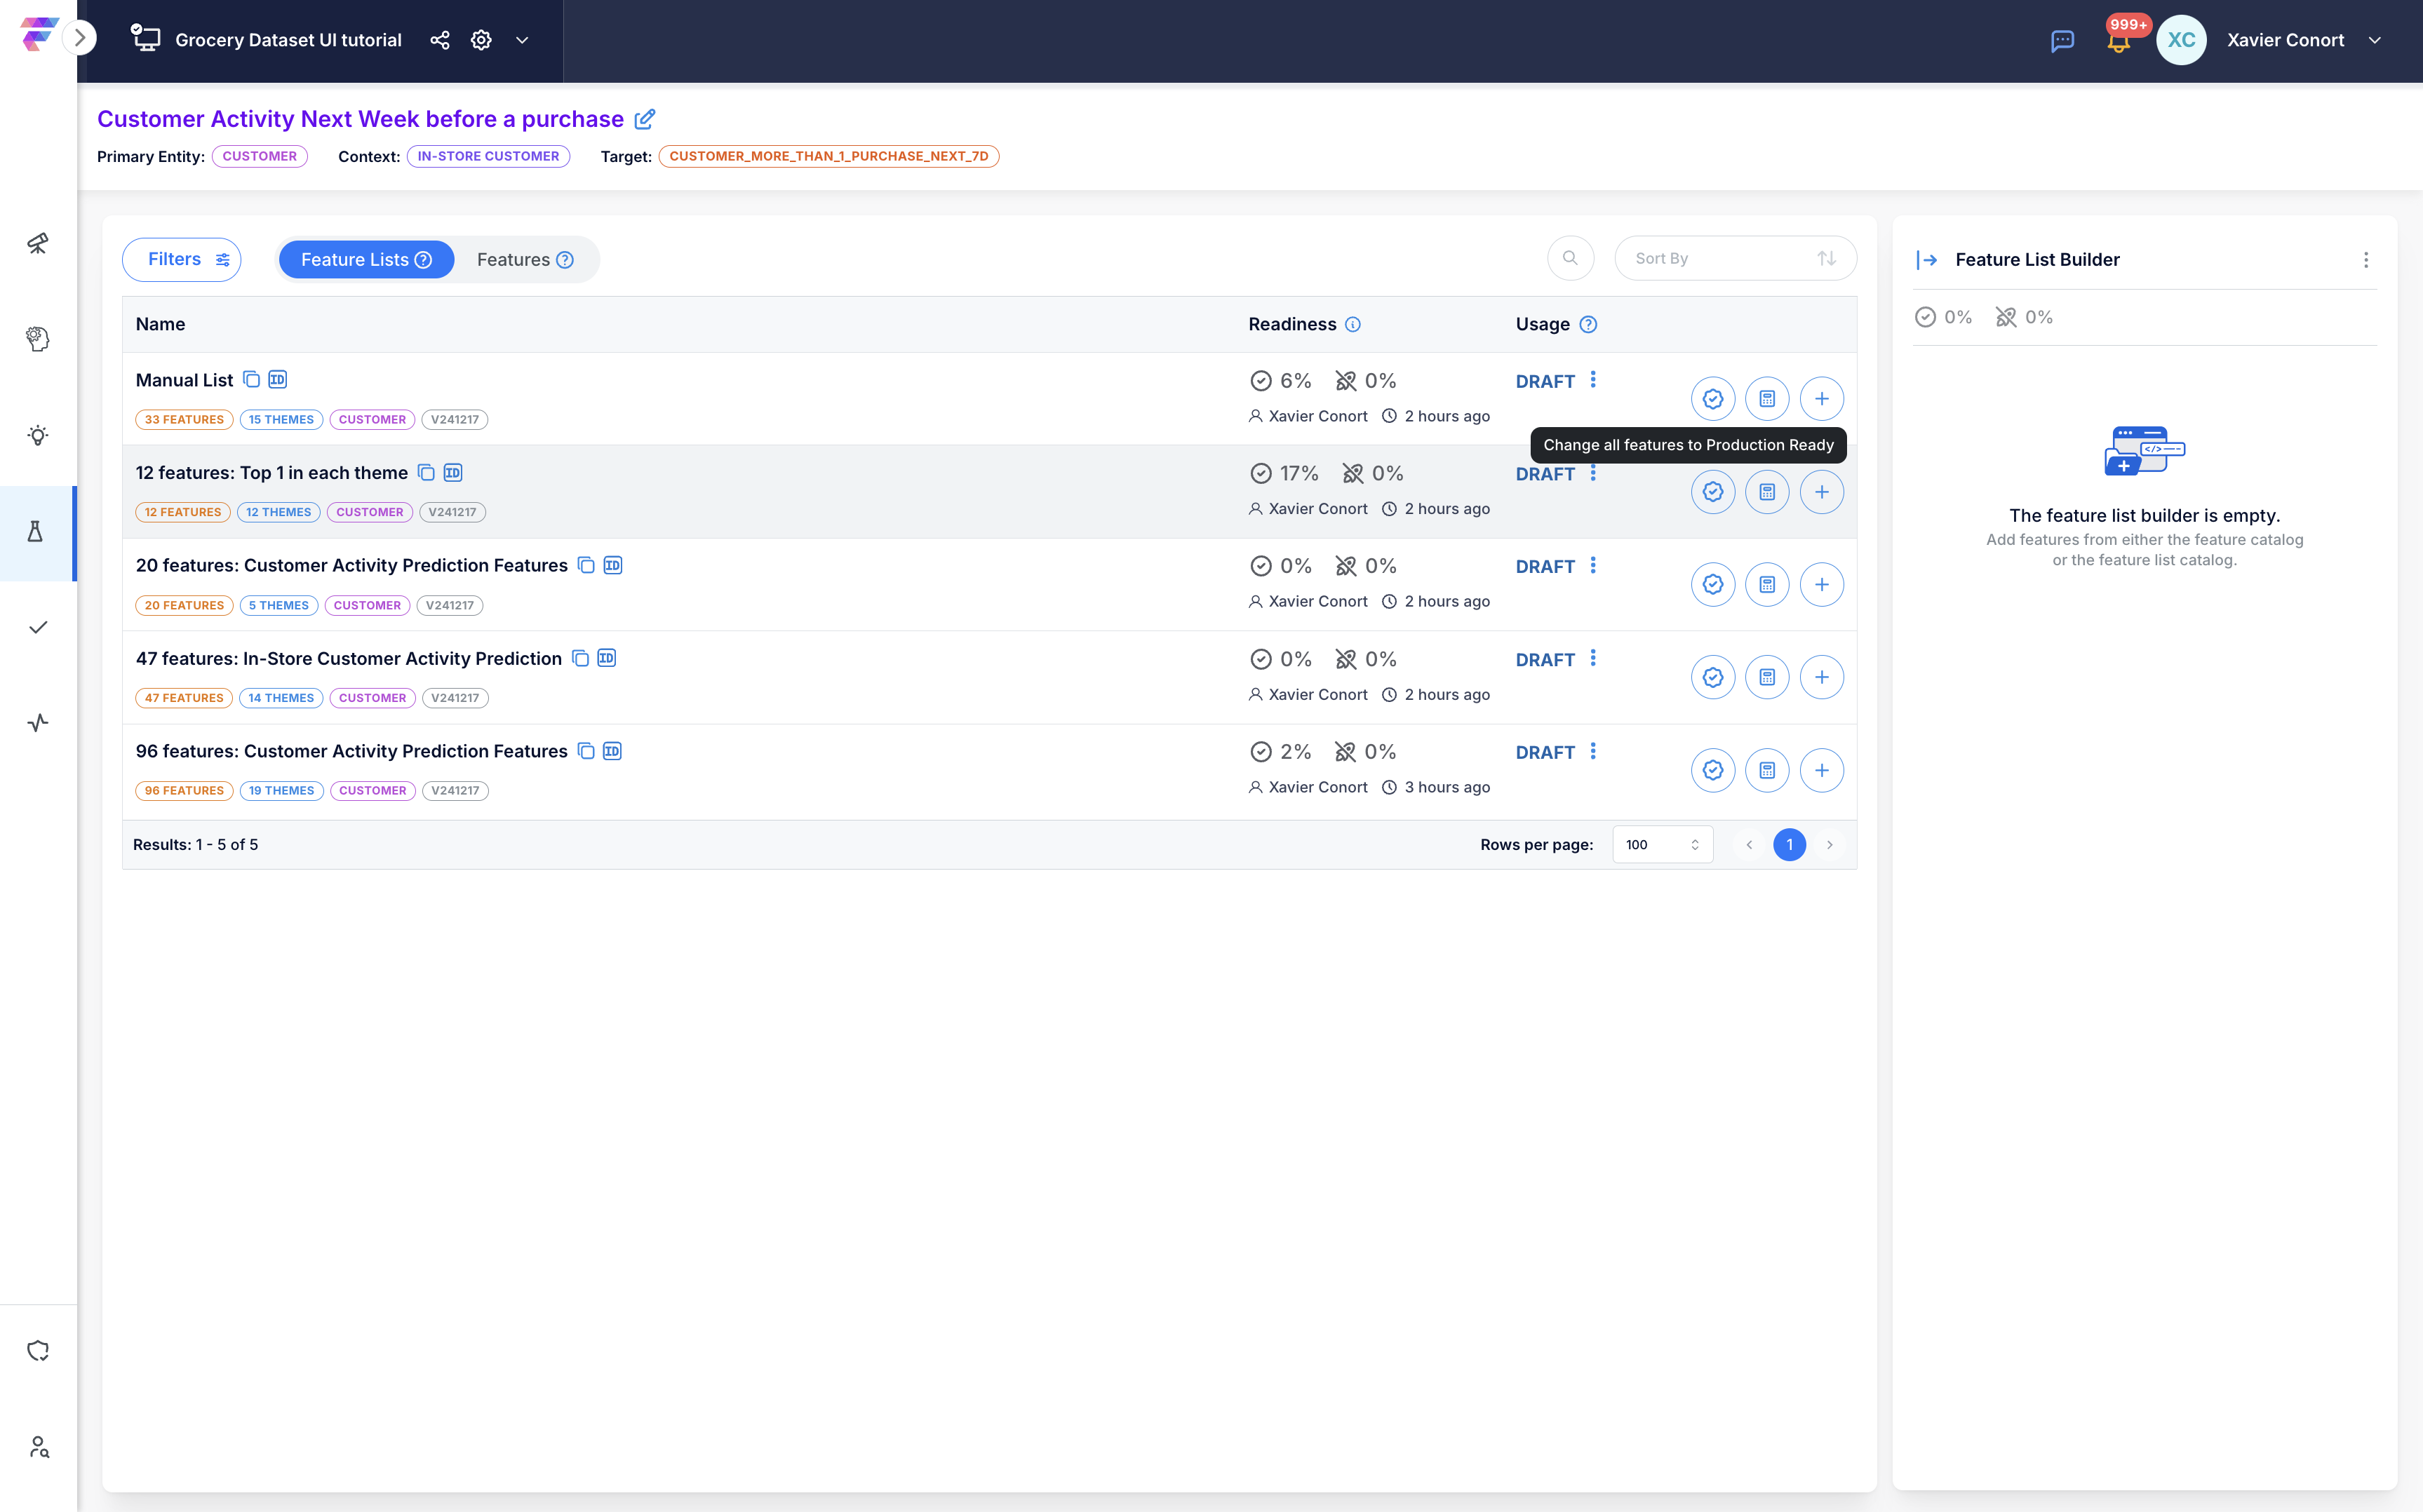2423x1512 pixels.
Task: Switch to Feature Lists tab
Action: (366, 260)
